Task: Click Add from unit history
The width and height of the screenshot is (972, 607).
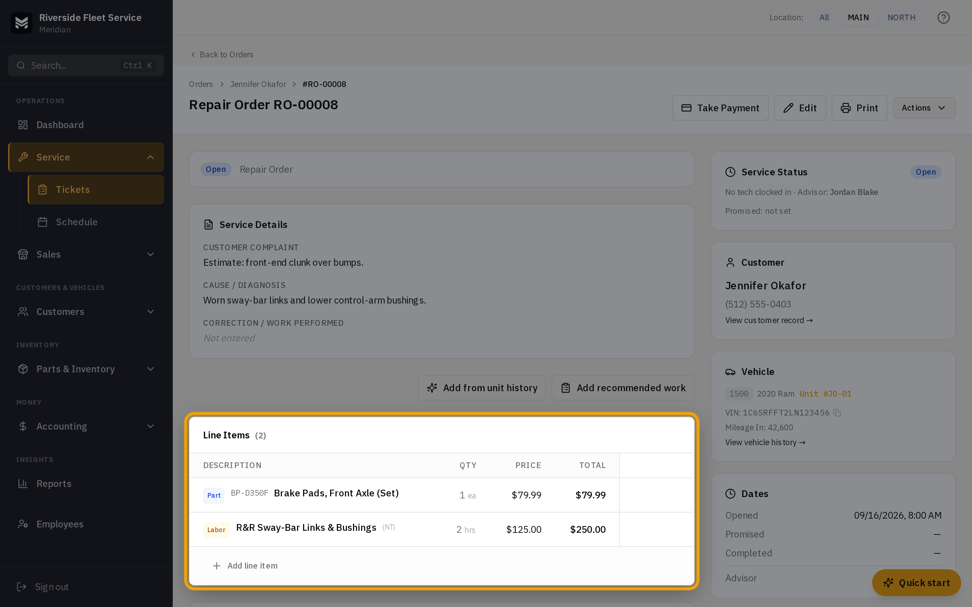Action: 482,388
